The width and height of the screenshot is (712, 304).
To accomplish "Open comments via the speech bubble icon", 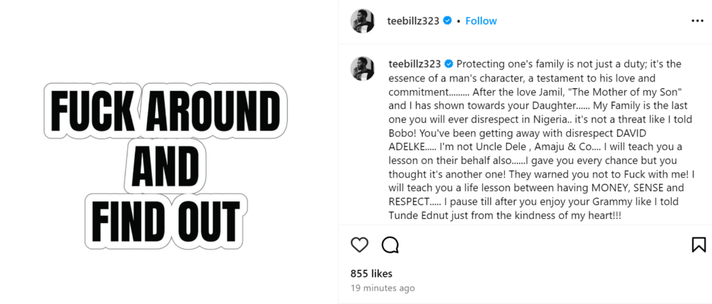I will pyautogui.click(x=390, y=245).
